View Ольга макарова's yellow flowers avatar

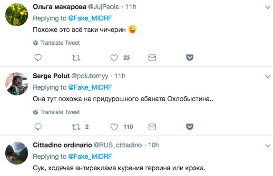(17, 15)
